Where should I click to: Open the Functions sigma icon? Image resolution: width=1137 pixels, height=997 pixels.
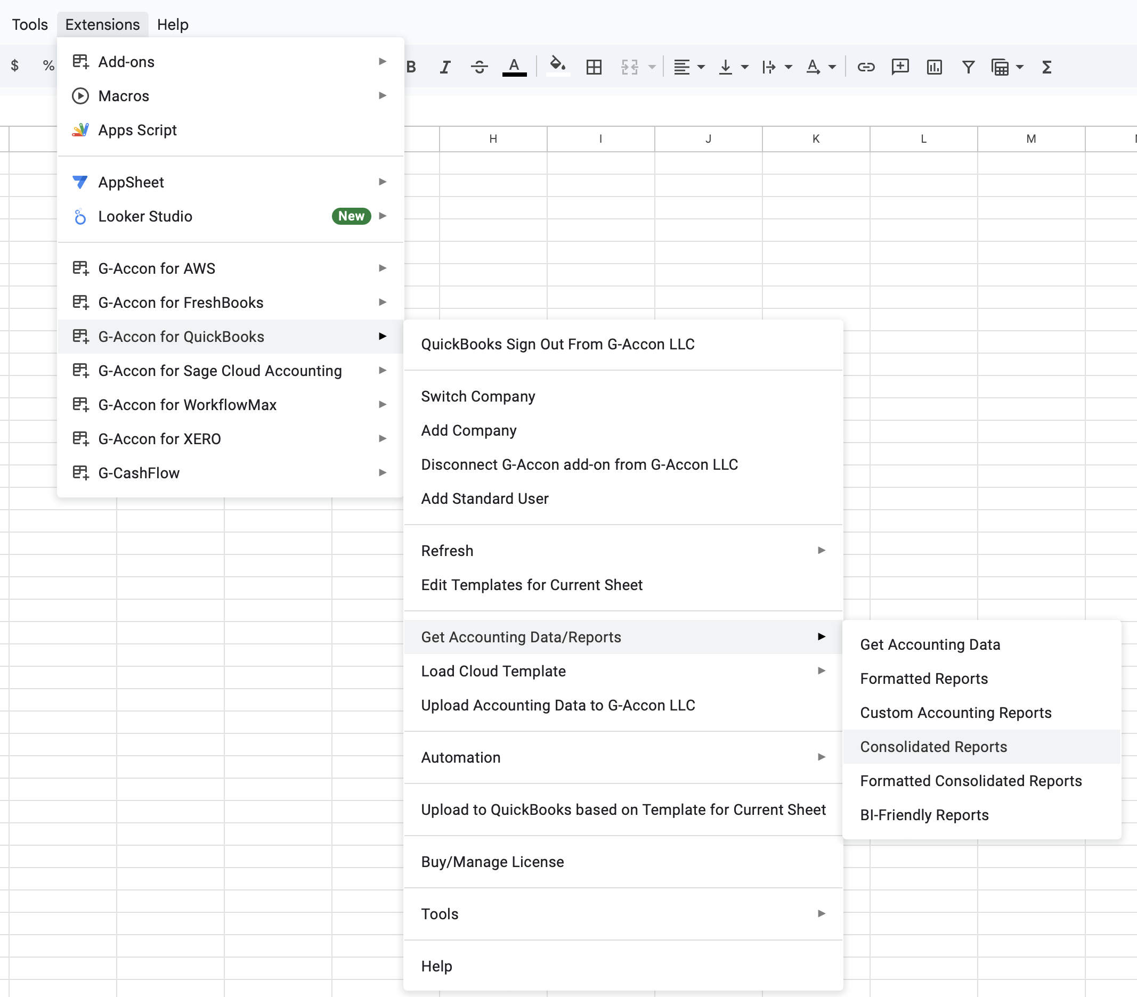(x=1046, y=67)
